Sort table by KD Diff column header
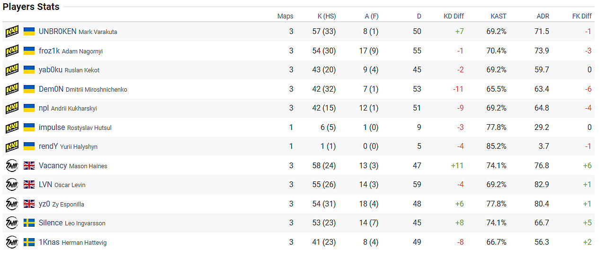Image resolution: width=606 pixels, height=257 pixels. [x=454, y=16]
